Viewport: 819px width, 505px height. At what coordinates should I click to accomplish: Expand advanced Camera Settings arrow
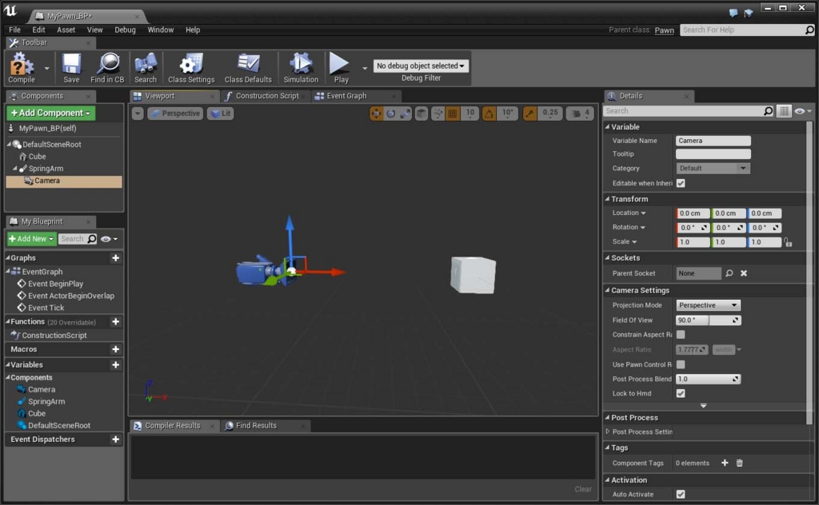click(x=704, y=405)
